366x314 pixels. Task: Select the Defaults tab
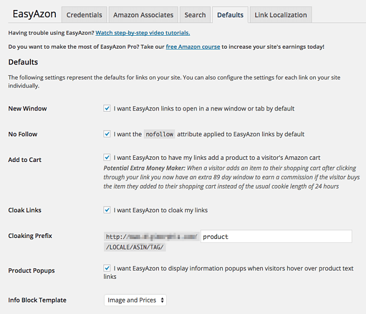tap(230, 15)
